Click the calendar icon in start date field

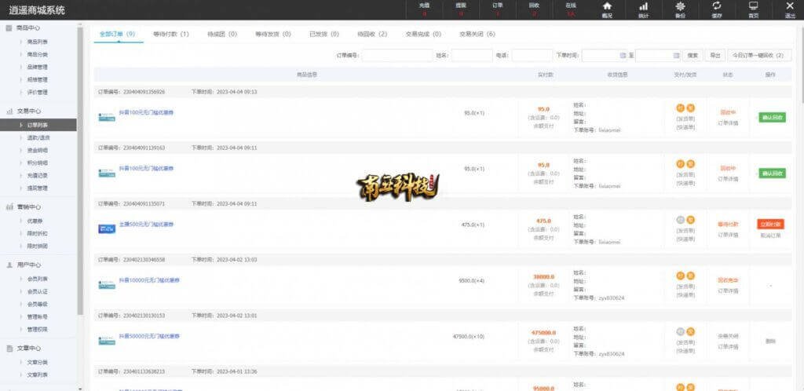tap(623, 56)
